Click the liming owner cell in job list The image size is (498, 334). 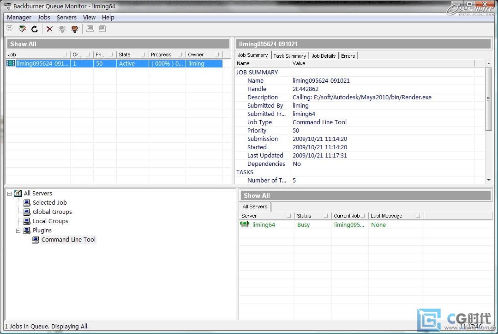click(x=204, y=64)
